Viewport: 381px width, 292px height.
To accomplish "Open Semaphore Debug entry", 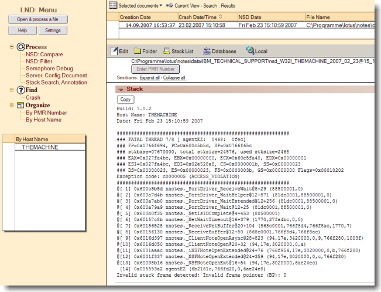I will [50, 69].
